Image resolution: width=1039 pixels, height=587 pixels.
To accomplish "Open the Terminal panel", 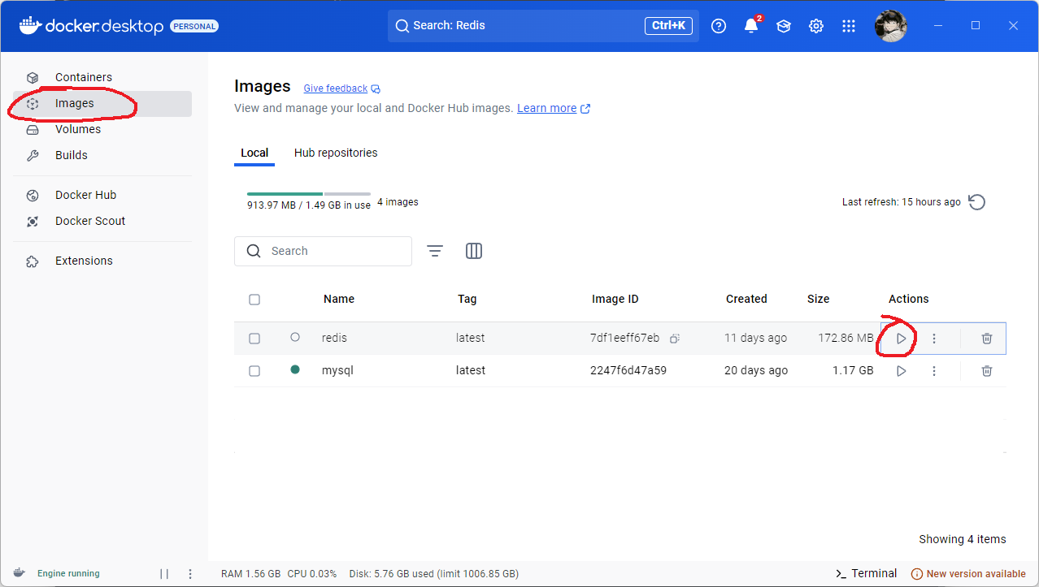I will 867,573.
